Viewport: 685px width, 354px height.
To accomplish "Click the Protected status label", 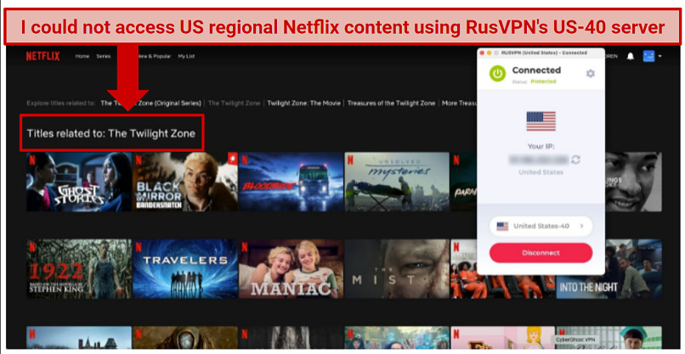I will click(x=543, y=81).
